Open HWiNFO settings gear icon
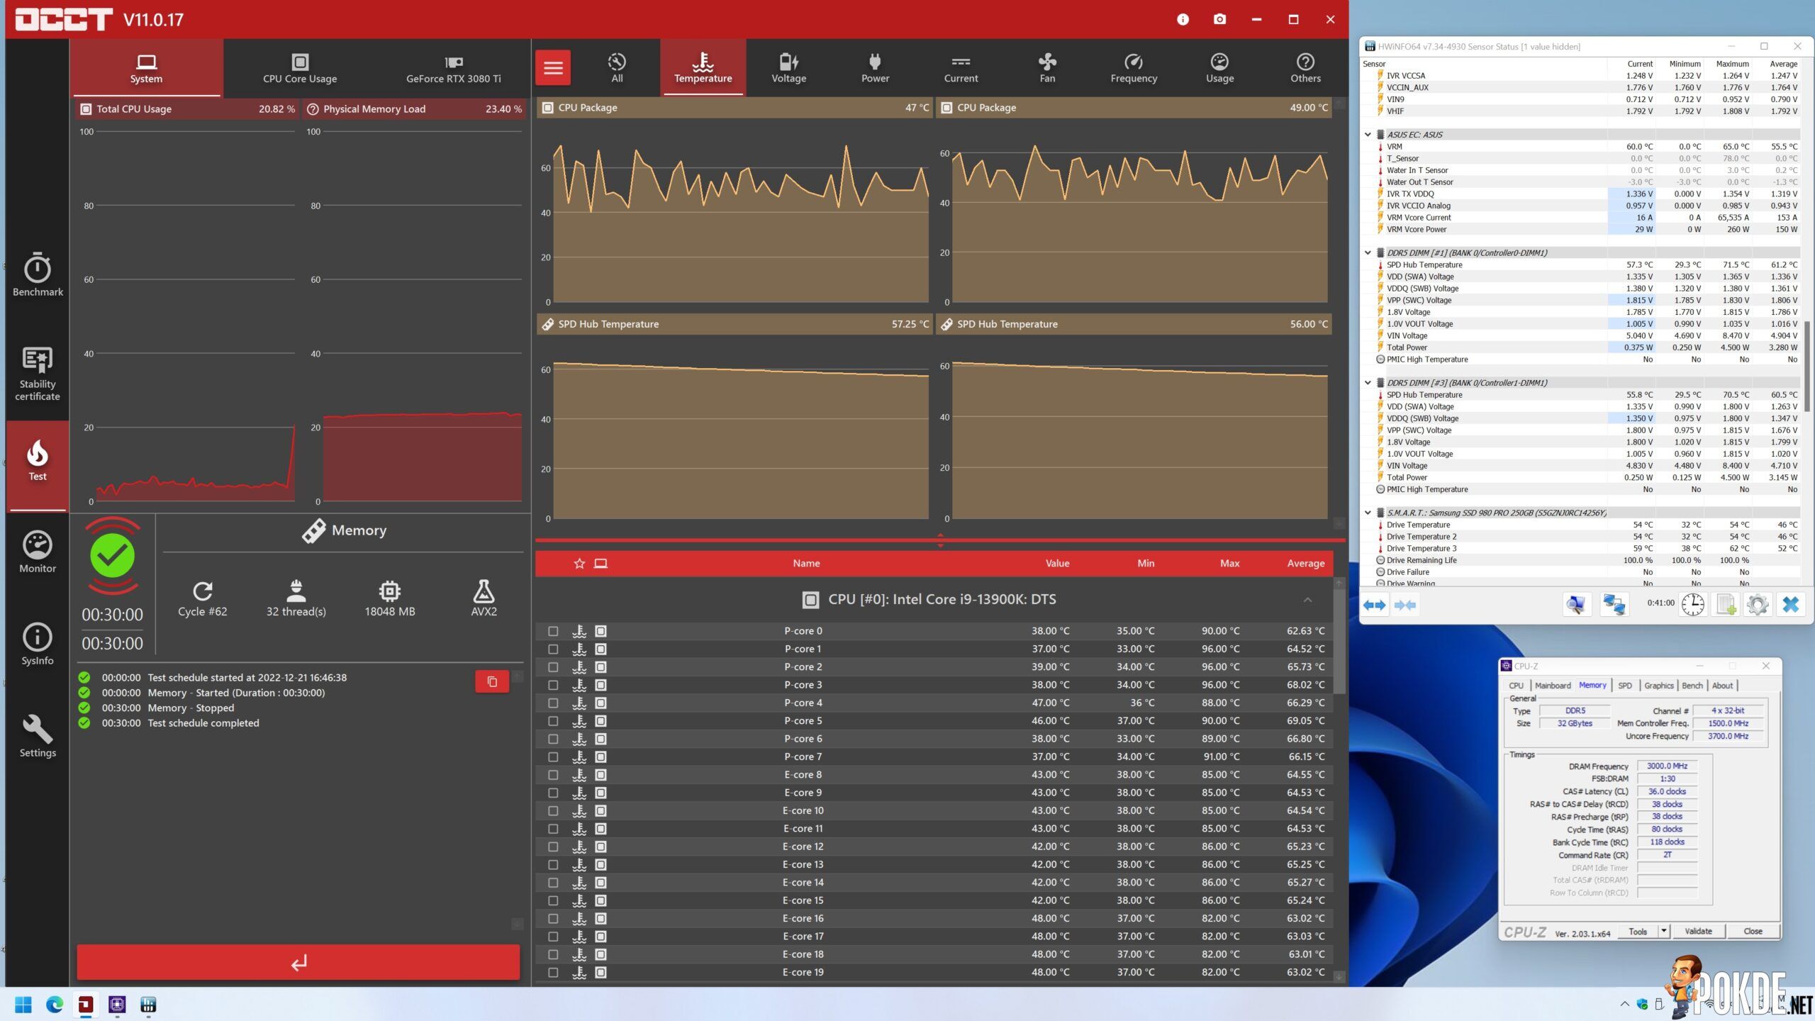The width and height of the screenshot is (1815, 1021). [x=1757, y=605]
